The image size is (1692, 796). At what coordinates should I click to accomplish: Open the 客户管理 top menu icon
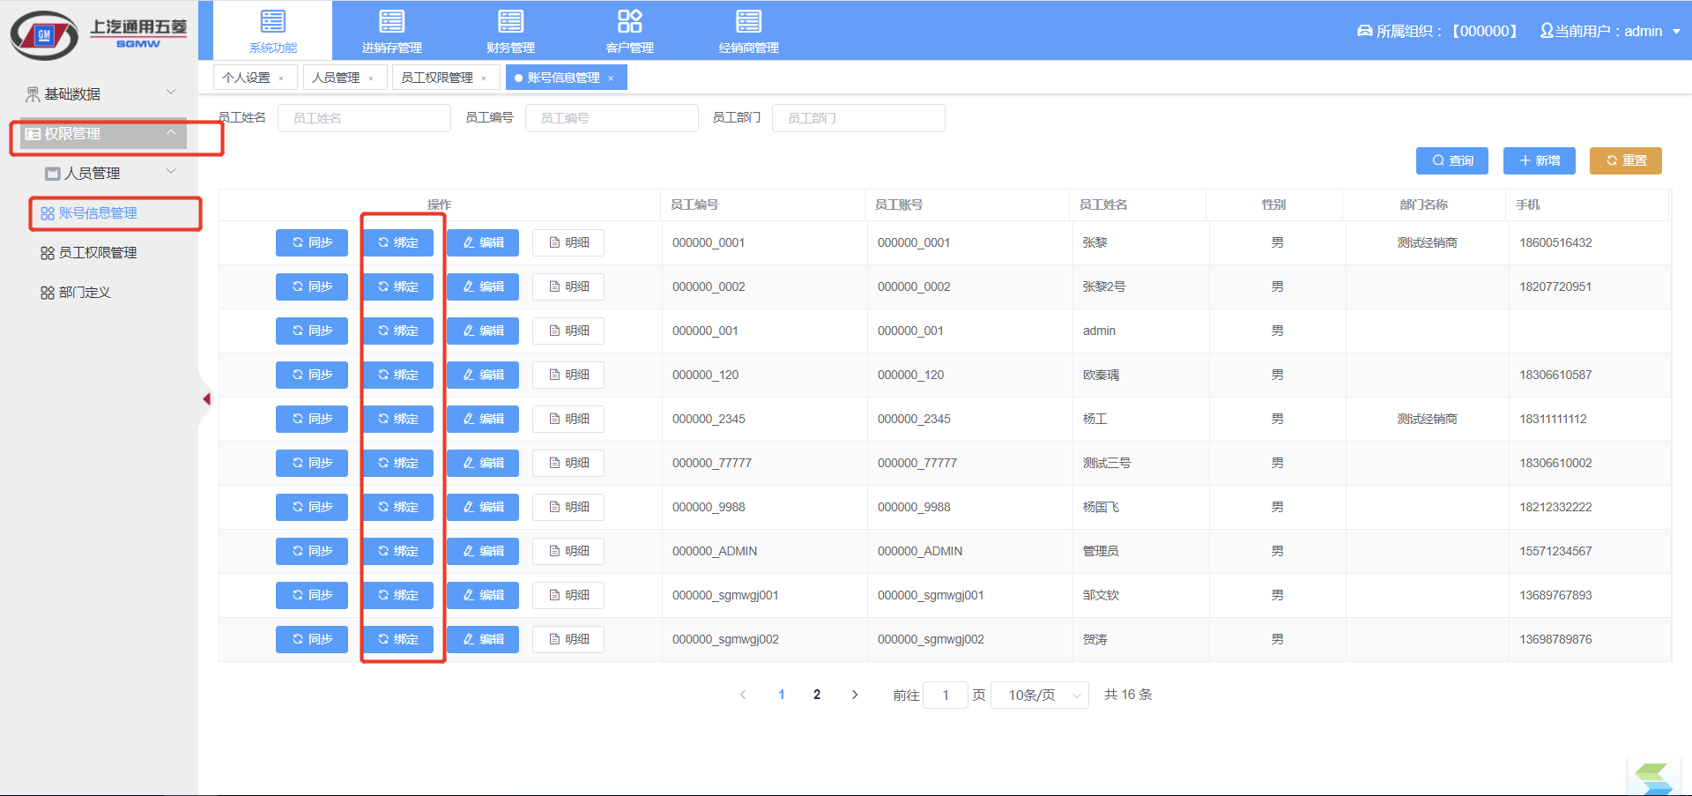click(630, 21)
